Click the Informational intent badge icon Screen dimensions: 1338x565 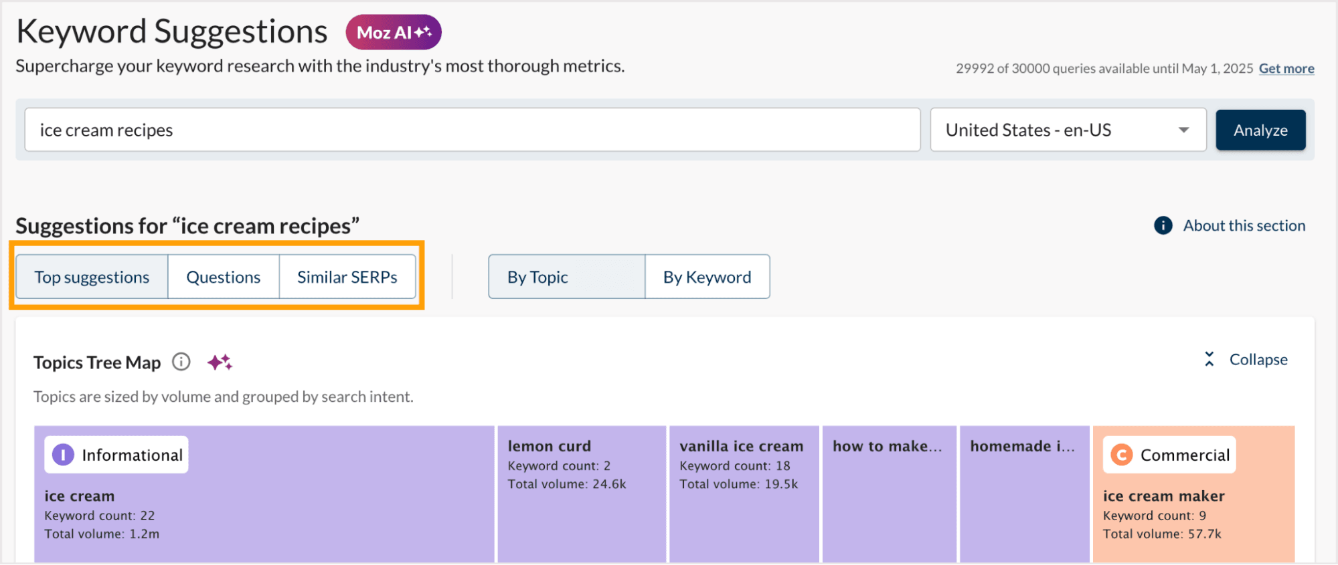[62, 454]
